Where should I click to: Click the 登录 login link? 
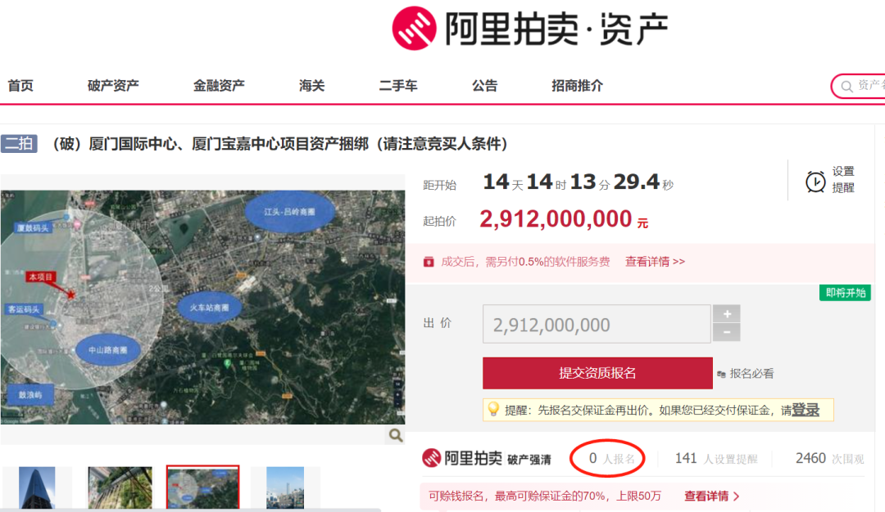pos(806,410)
